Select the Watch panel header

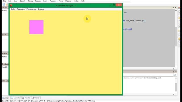click(x=5, y=54)
